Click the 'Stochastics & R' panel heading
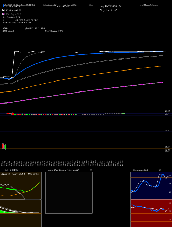Viewport: 172px width, 227px height. (140, 170)
